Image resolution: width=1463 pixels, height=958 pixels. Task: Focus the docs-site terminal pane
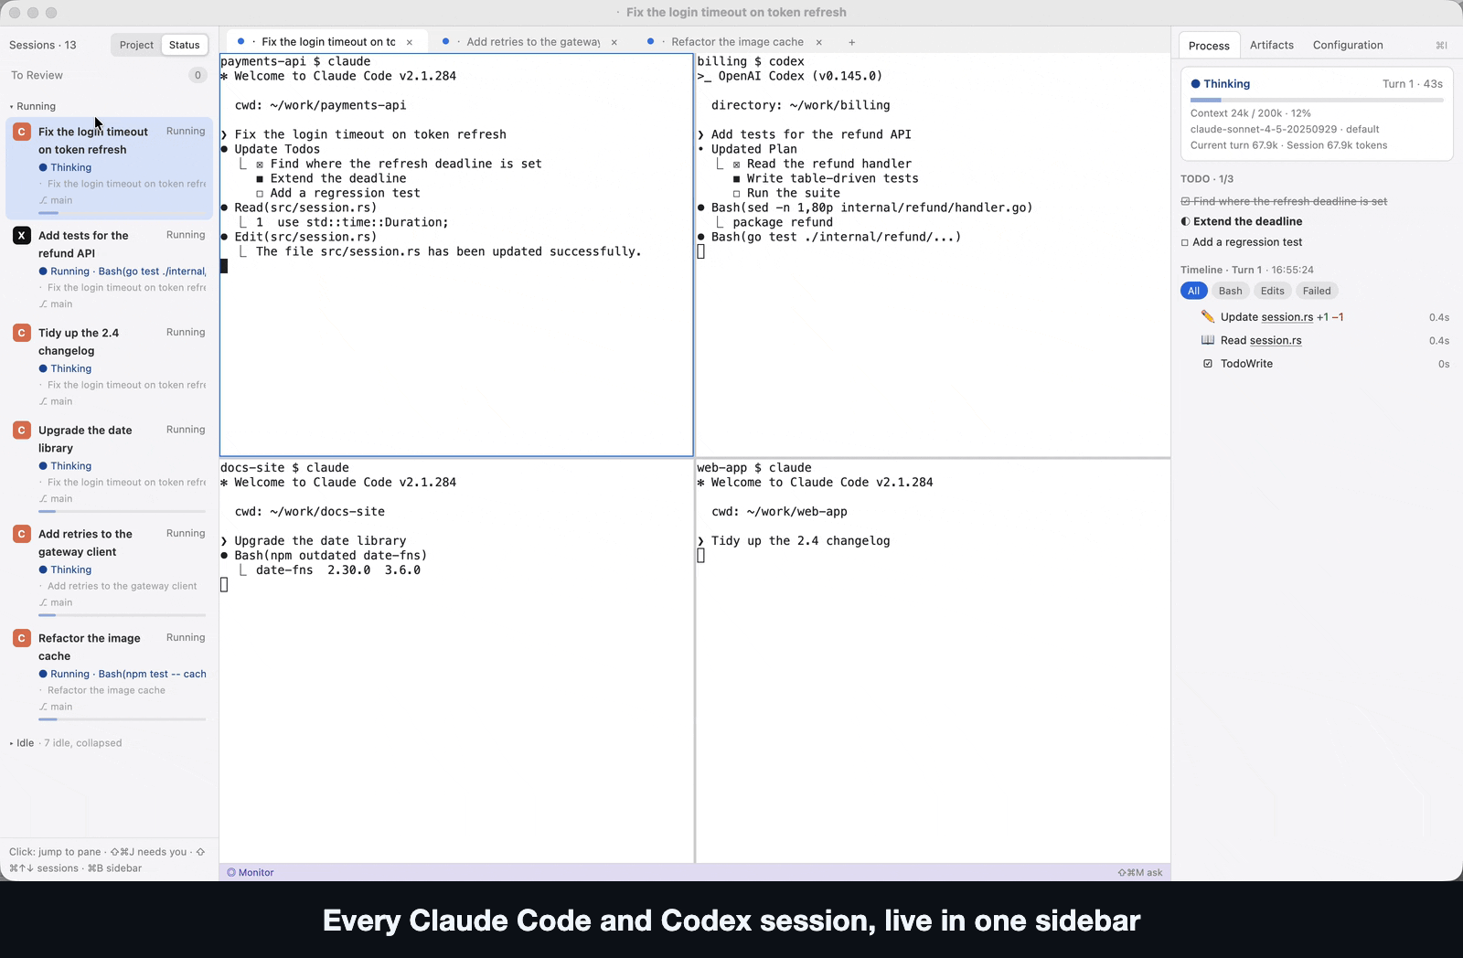point(456,661)
